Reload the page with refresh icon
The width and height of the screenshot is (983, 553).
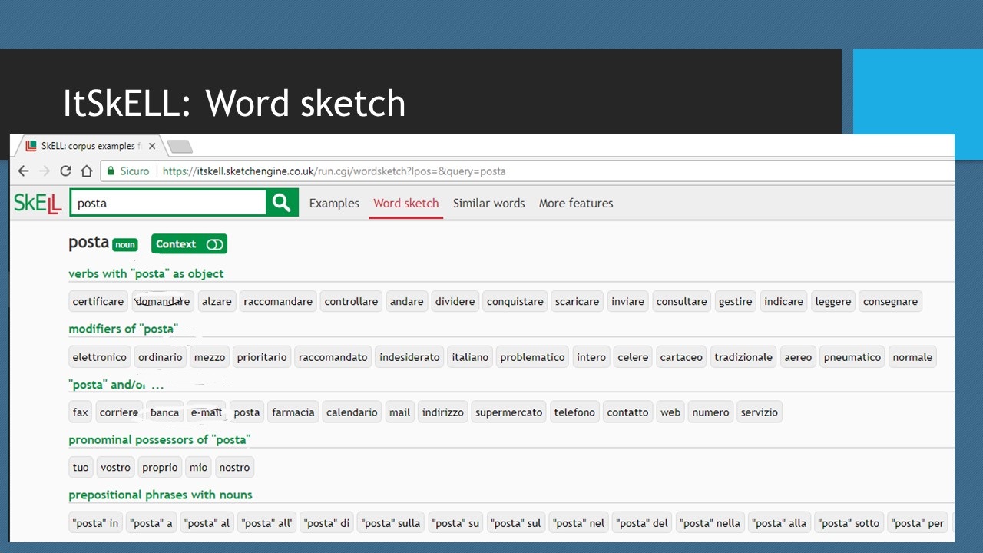click(x=65, y=171)
